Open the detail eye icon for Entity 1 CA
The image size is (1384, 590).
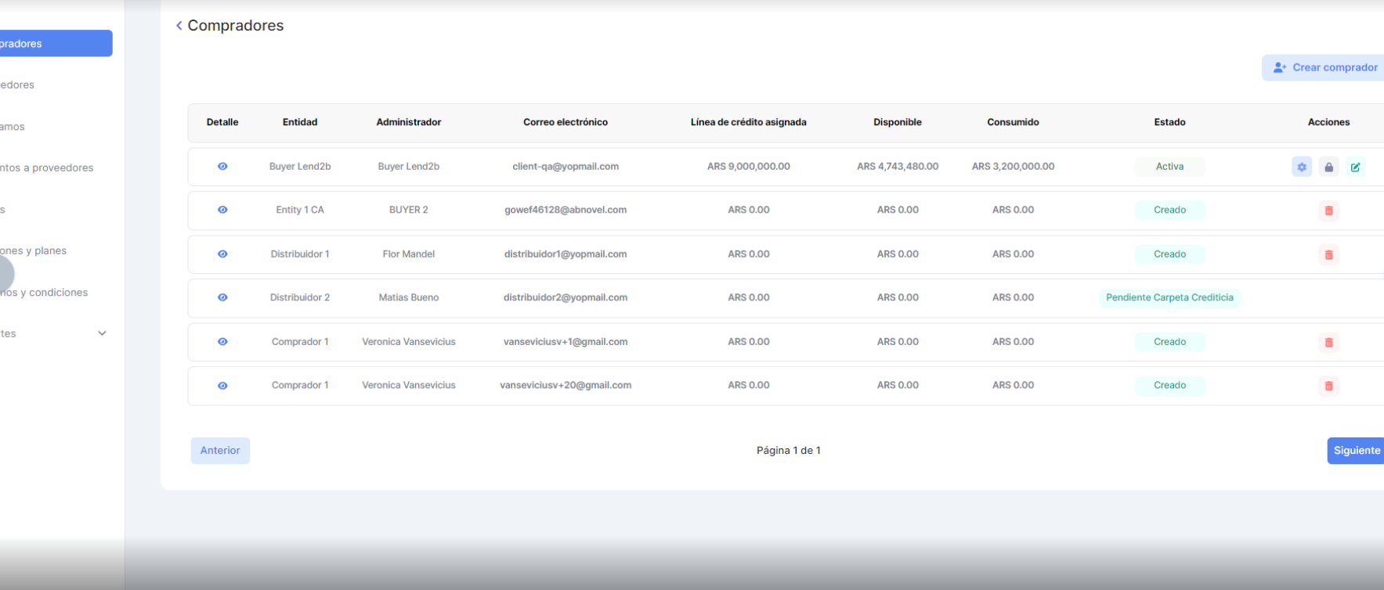(222, 210)
